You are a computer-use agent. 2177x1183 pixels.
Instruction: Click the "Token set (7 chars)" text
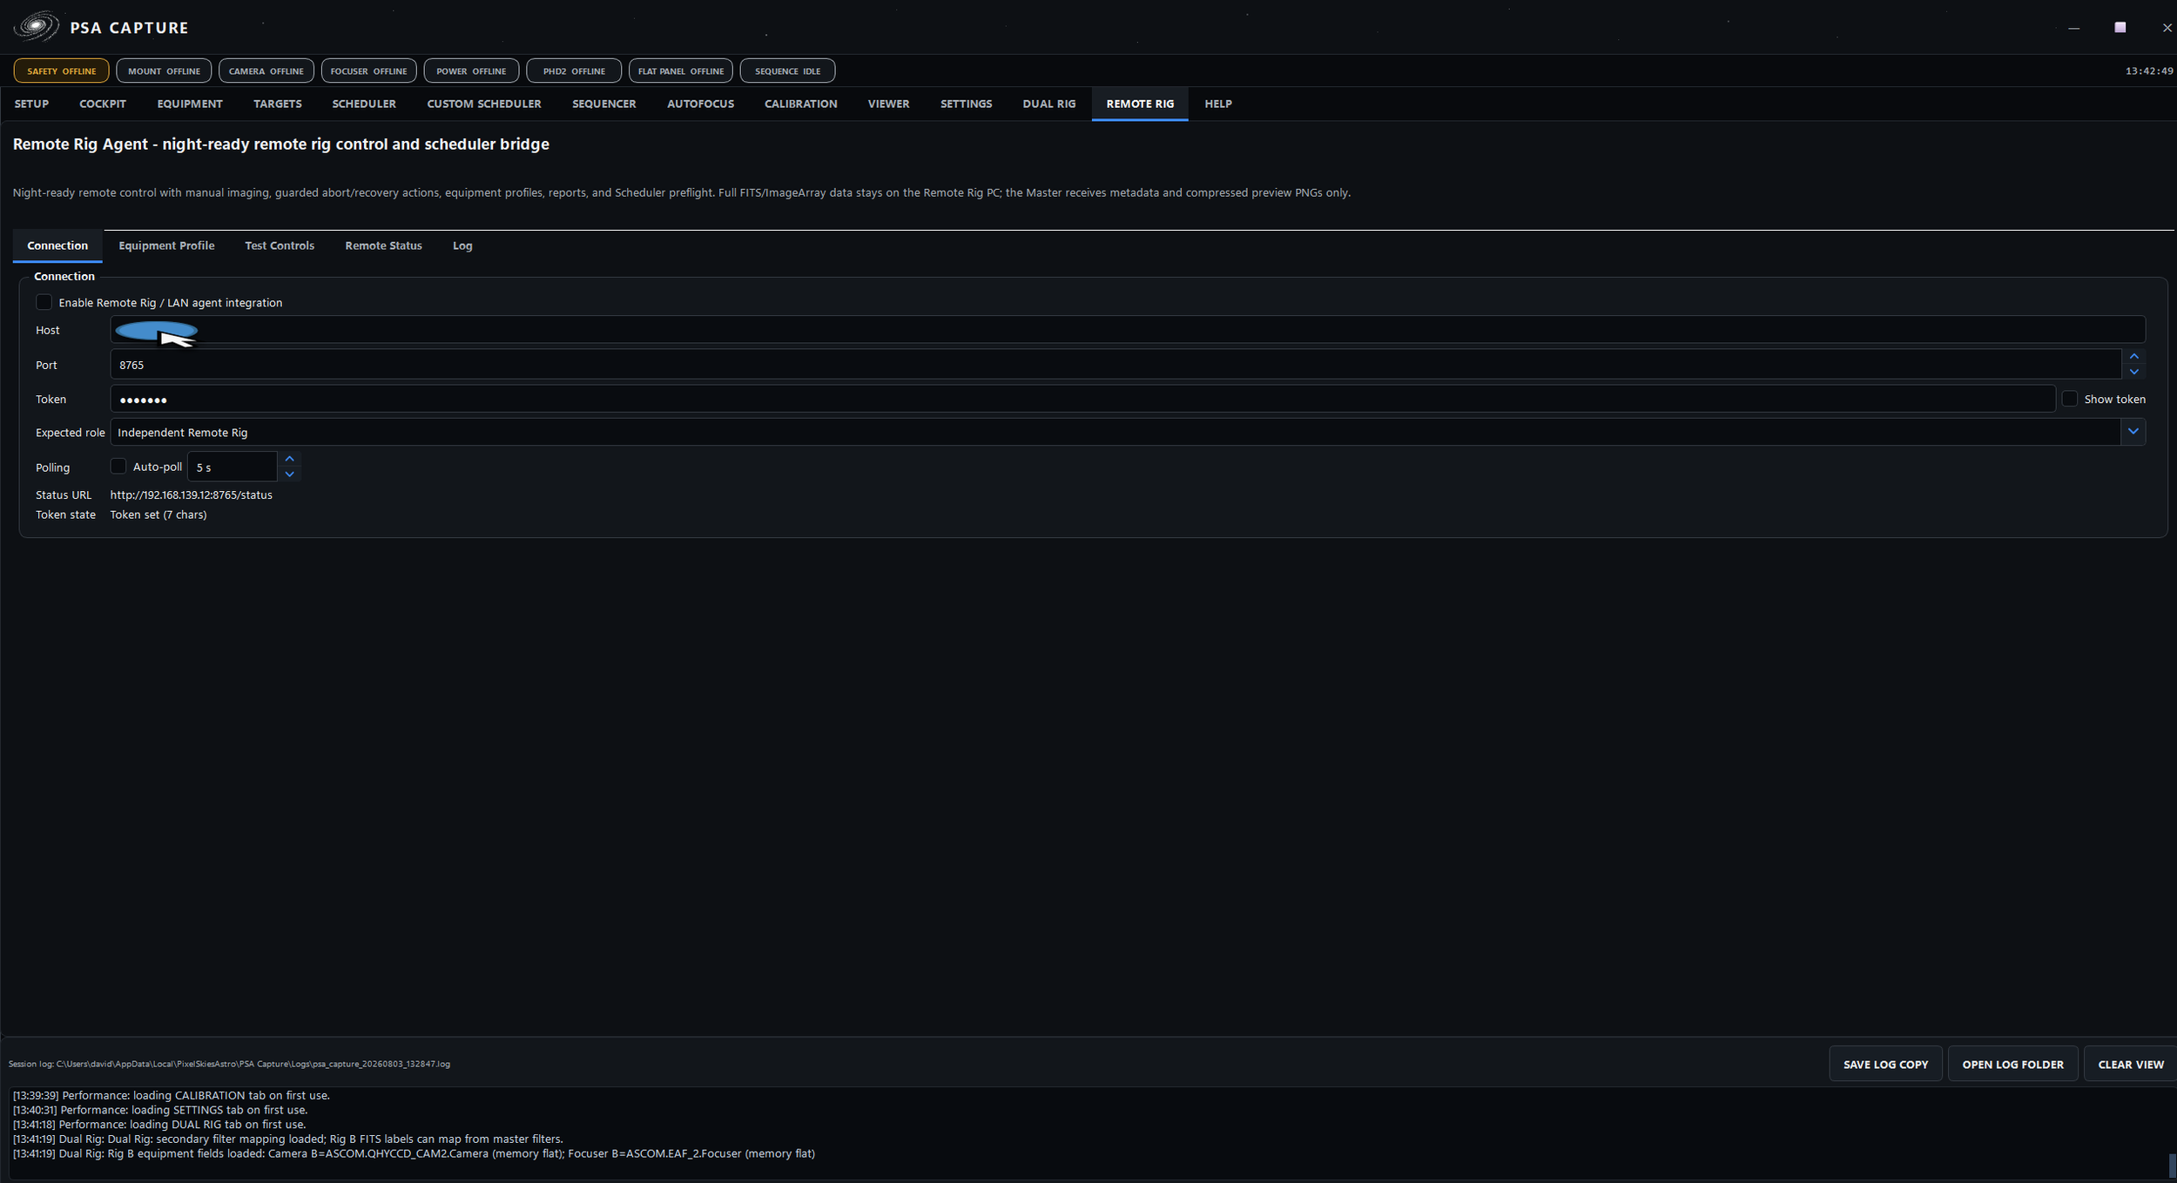[x=158, y=514]
